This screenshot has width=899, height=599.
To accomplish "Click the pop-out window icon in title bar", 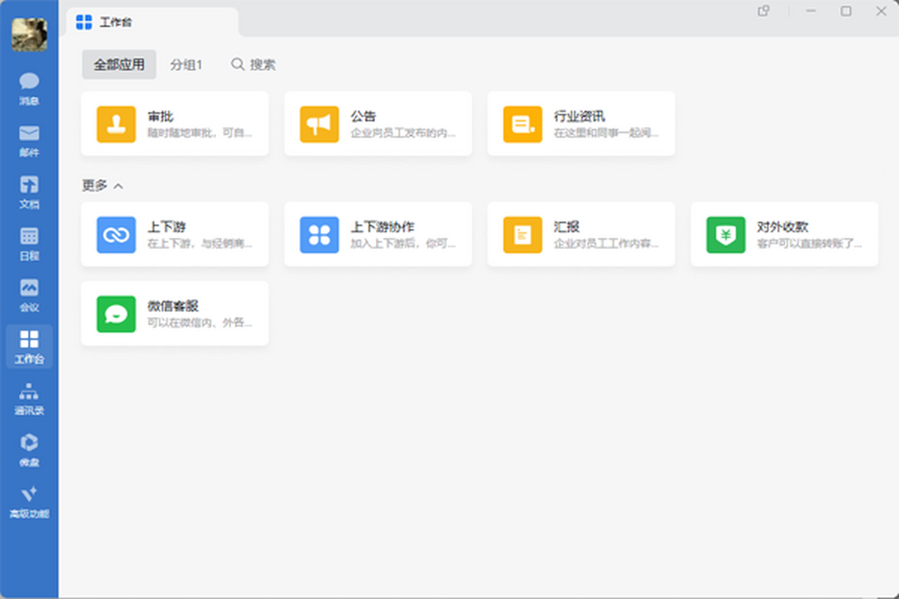I will tap(763, 11).
